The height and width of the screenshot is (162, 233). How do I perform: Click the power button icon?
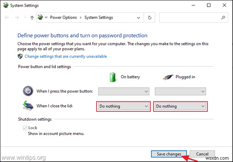[x=28, y=91]
